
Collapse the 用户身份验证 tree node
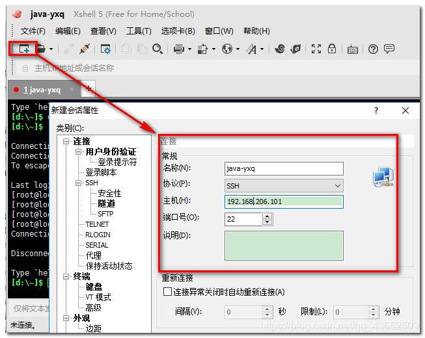tap(78, 152)
